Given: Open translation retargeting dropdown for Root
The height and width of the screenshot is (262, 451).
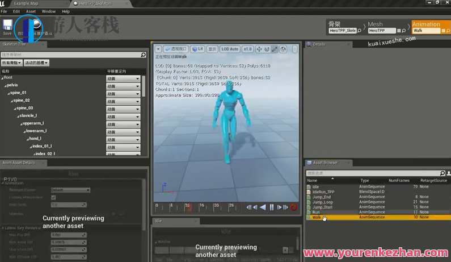Looking at the screenshot, I should click(x=123, y=78).
